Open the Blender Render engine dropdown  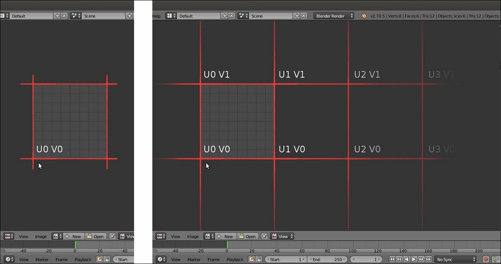coord(333,16)
